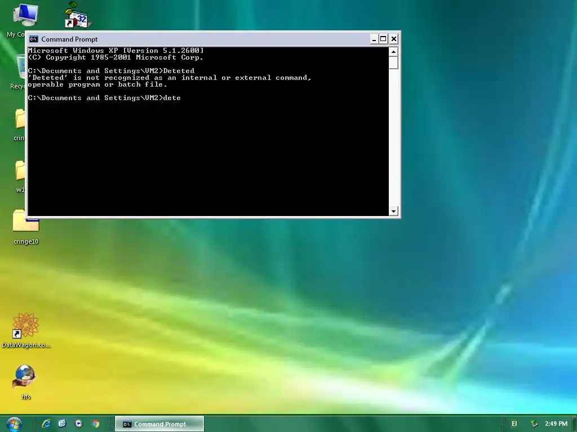Click the console scrollbar down arrow

coord(393,211)
